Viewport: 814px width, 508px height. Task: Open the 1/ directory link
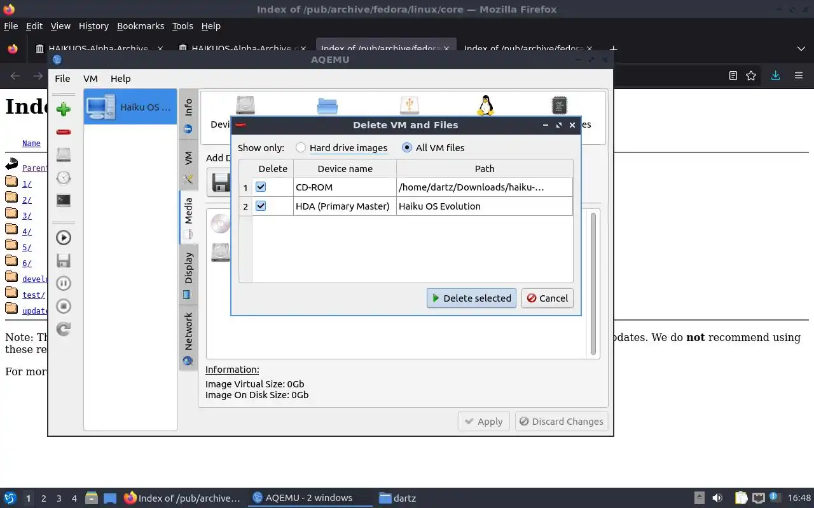(x=27, y=184)
